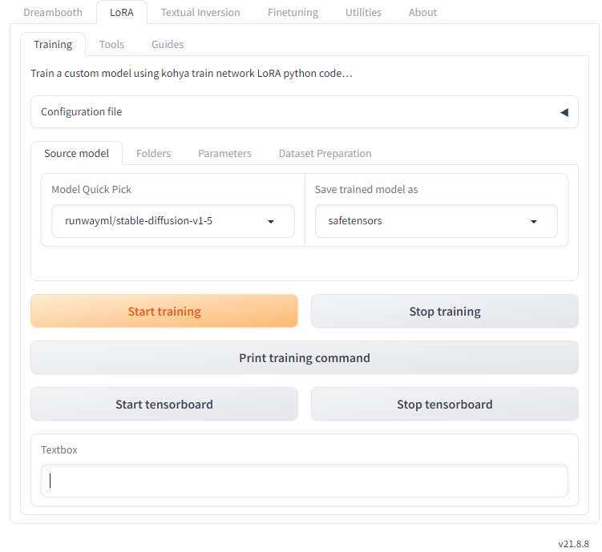Select the Guides sub-tab

[x=168, y=45]
